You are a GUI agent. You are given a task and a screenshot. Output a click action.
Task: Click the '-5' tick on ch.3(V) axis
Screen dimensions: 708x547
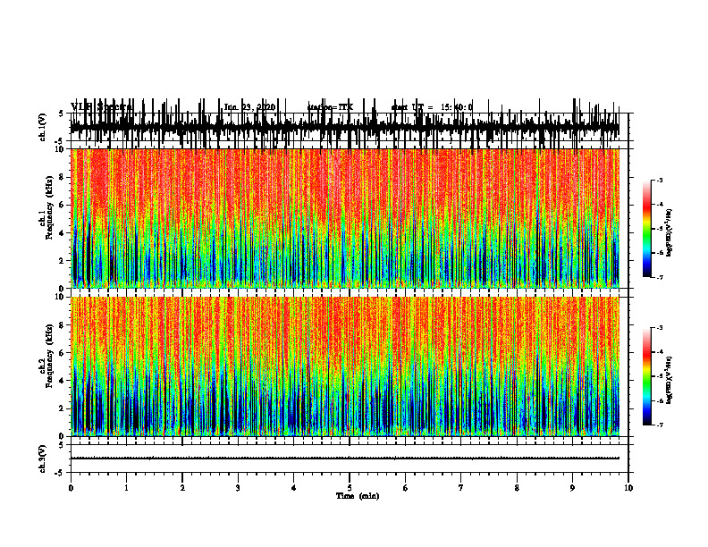[x=61, y=473]
